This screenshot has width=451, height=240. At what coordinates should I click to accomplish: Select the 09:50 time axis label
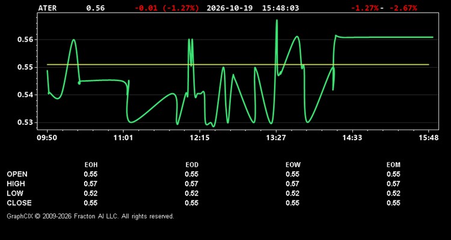(47, 138)
